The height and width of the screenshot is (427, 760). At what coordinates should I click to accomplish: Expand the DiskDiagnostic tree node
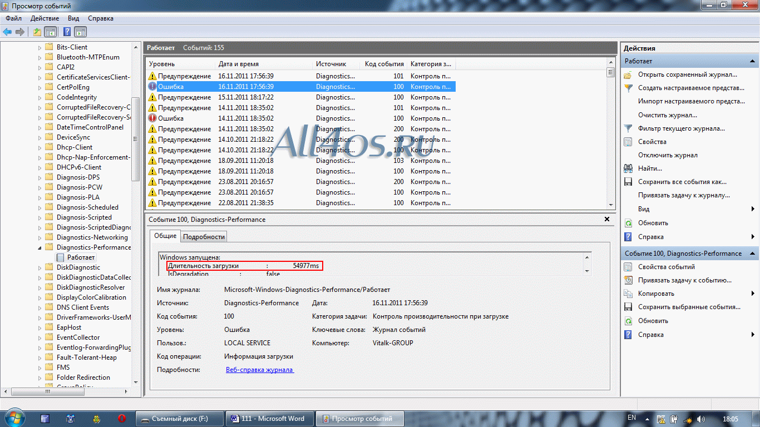click(40, 267)
